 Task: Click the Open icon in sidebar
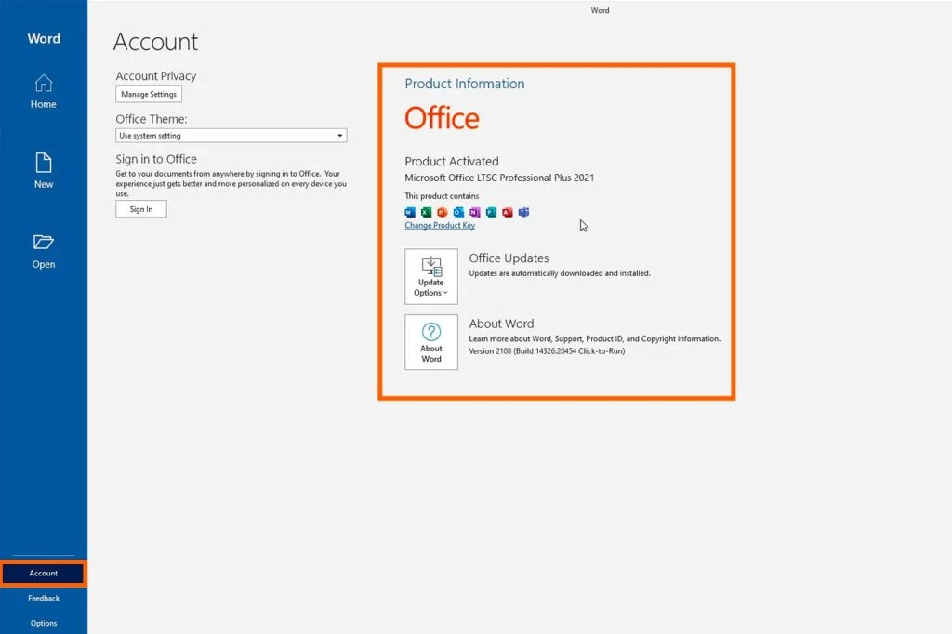[x=43, y=249]
